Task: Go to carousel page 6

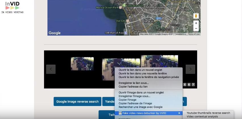Action: (x=189, y=85)
